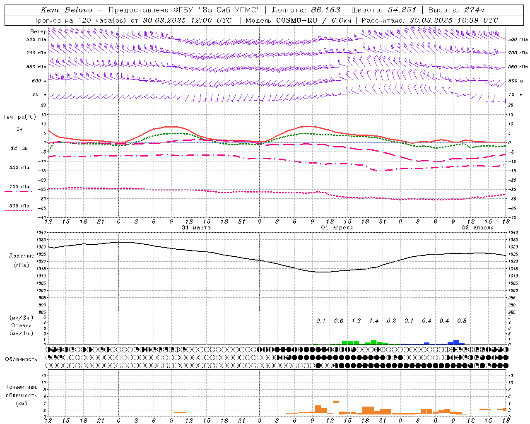Select the (мм/3ч.) units label
This screenshot has height=424, width=530.
click(22, 318)
